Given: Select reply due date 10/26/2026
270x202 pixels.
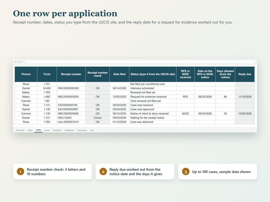Looking at the screenshot, I should pos(245,114).
